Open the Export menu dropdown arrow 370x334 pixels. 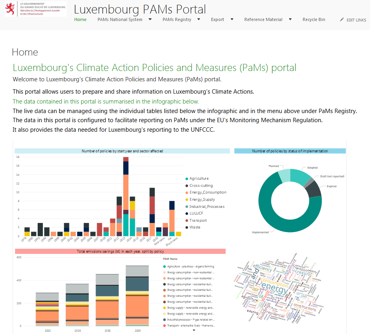[232, 19]
